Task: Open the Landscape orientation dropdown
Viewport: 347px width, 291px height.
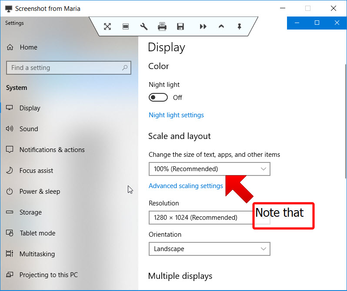Action: tap(209, 249)
